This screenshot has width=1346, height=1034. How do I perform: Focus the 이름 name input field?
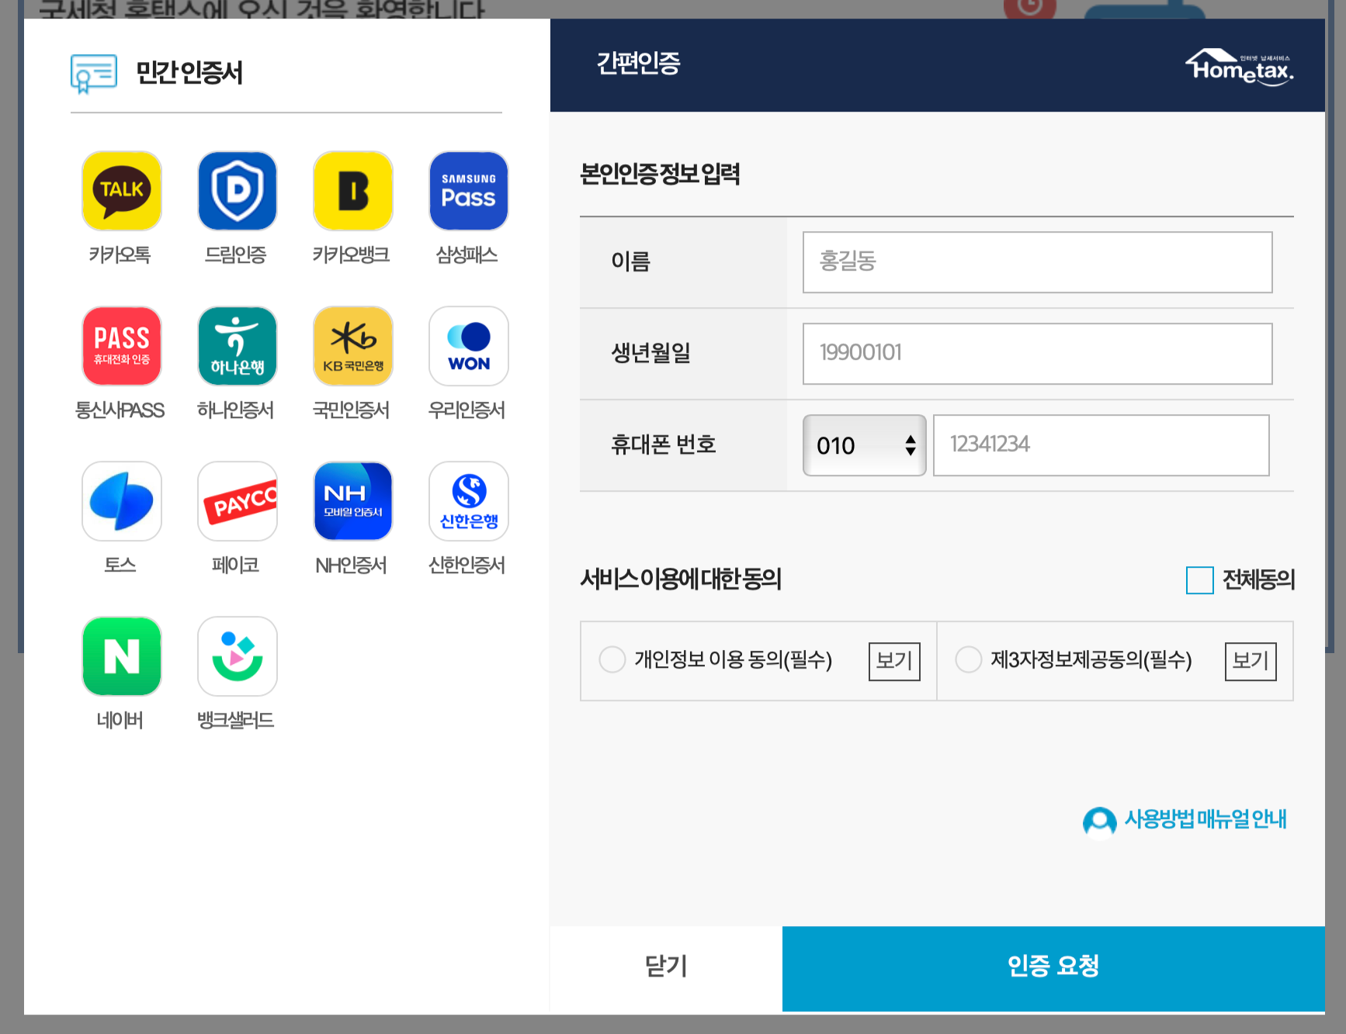(x=1037, y=262)
